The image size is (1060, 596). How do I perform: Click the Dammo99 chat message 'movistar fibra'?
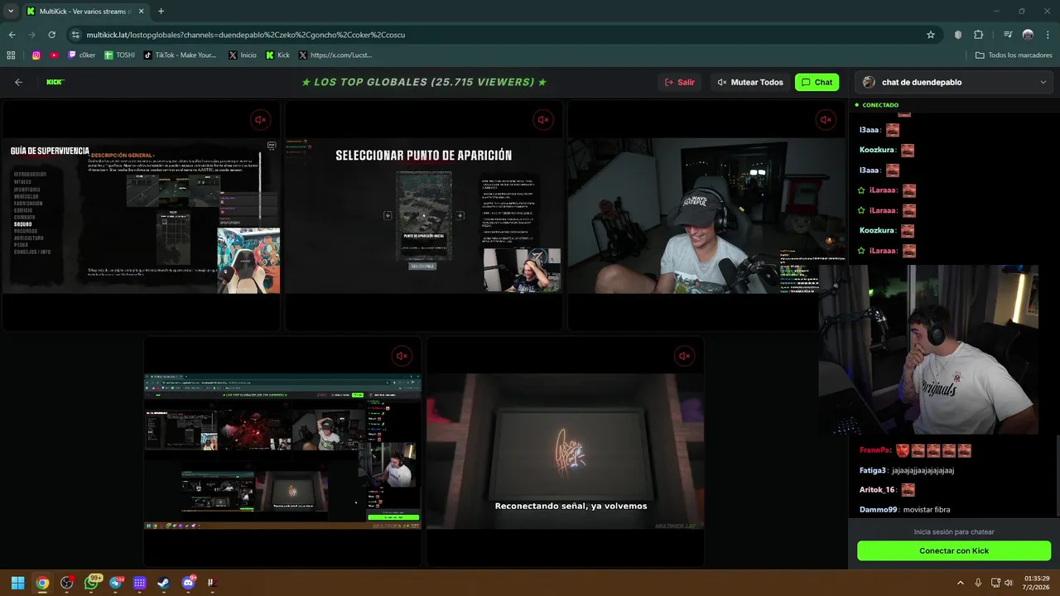point(927,510)
